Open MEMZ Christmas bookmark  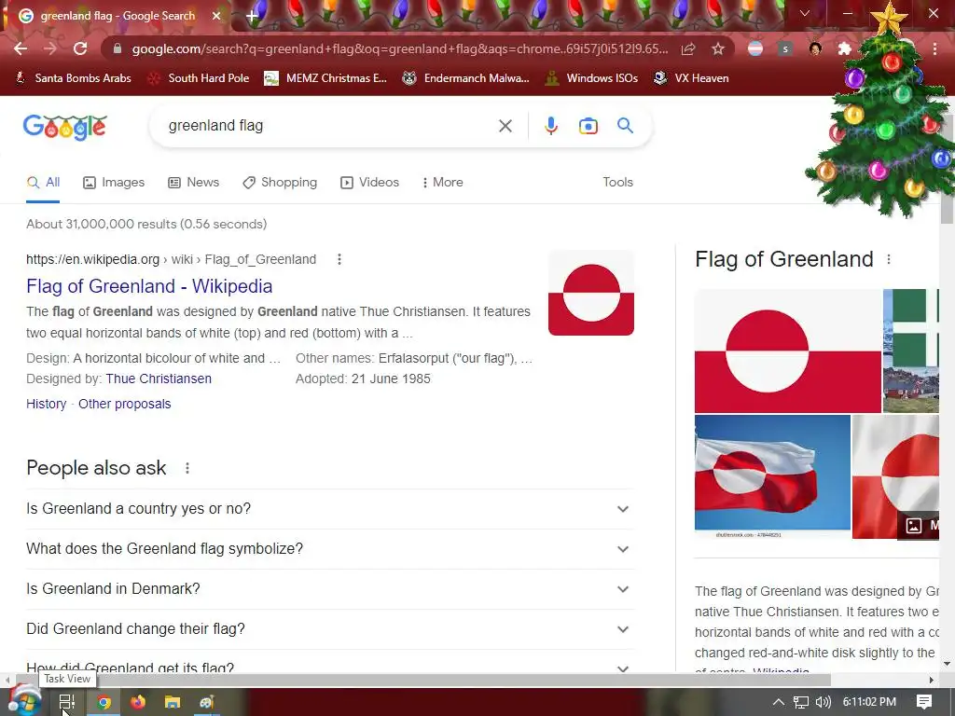325,78
